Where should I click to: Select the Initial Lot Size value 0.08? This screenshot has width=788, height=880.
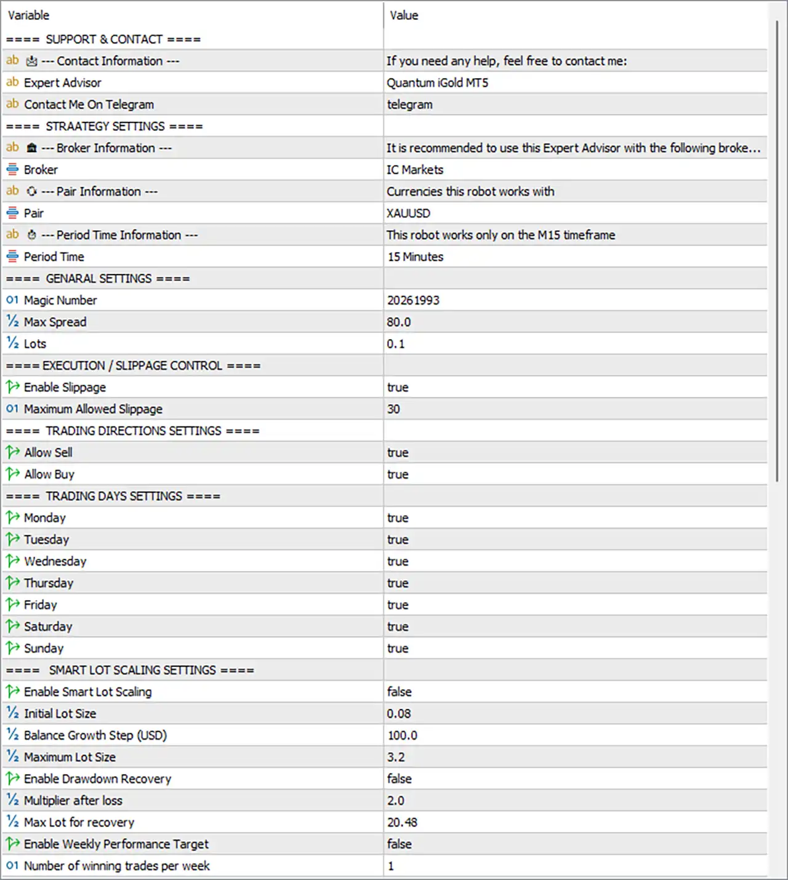[399, 714]
